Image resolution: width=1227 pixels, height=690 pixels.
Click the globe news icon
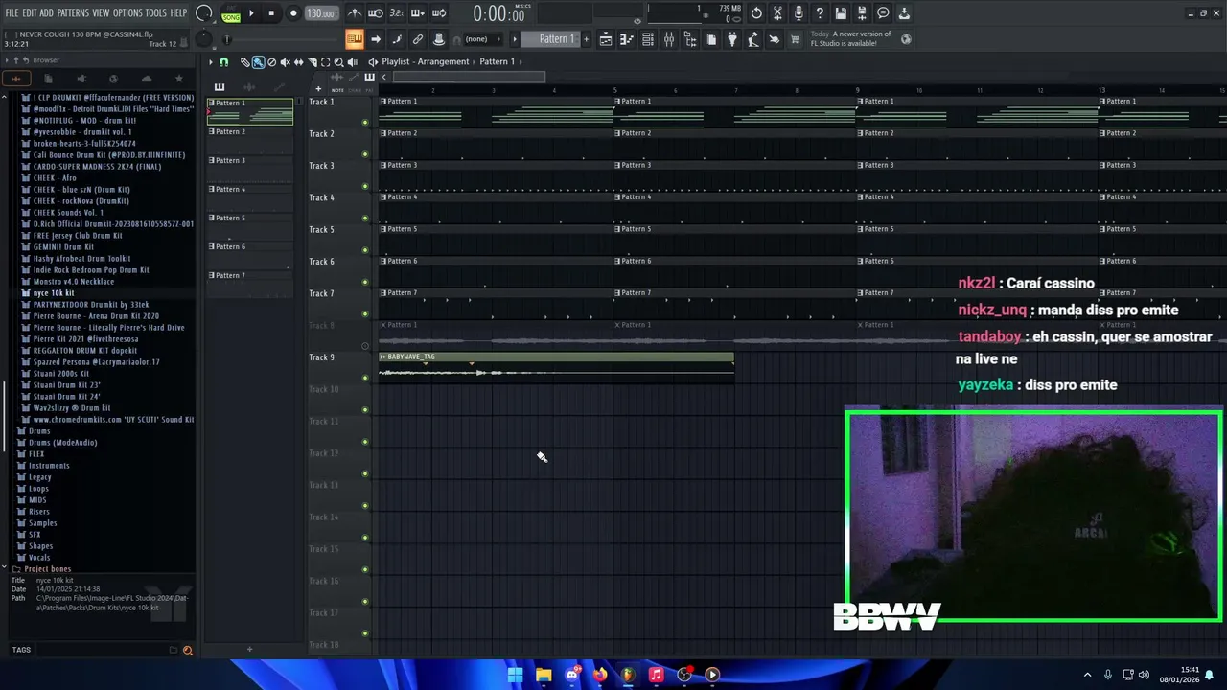[x=906, y=39]
